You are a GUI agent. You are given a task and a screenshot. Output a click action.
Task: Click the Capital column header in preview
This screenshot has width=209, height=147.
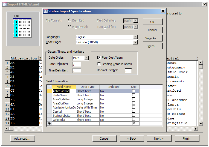pos(181,58)
